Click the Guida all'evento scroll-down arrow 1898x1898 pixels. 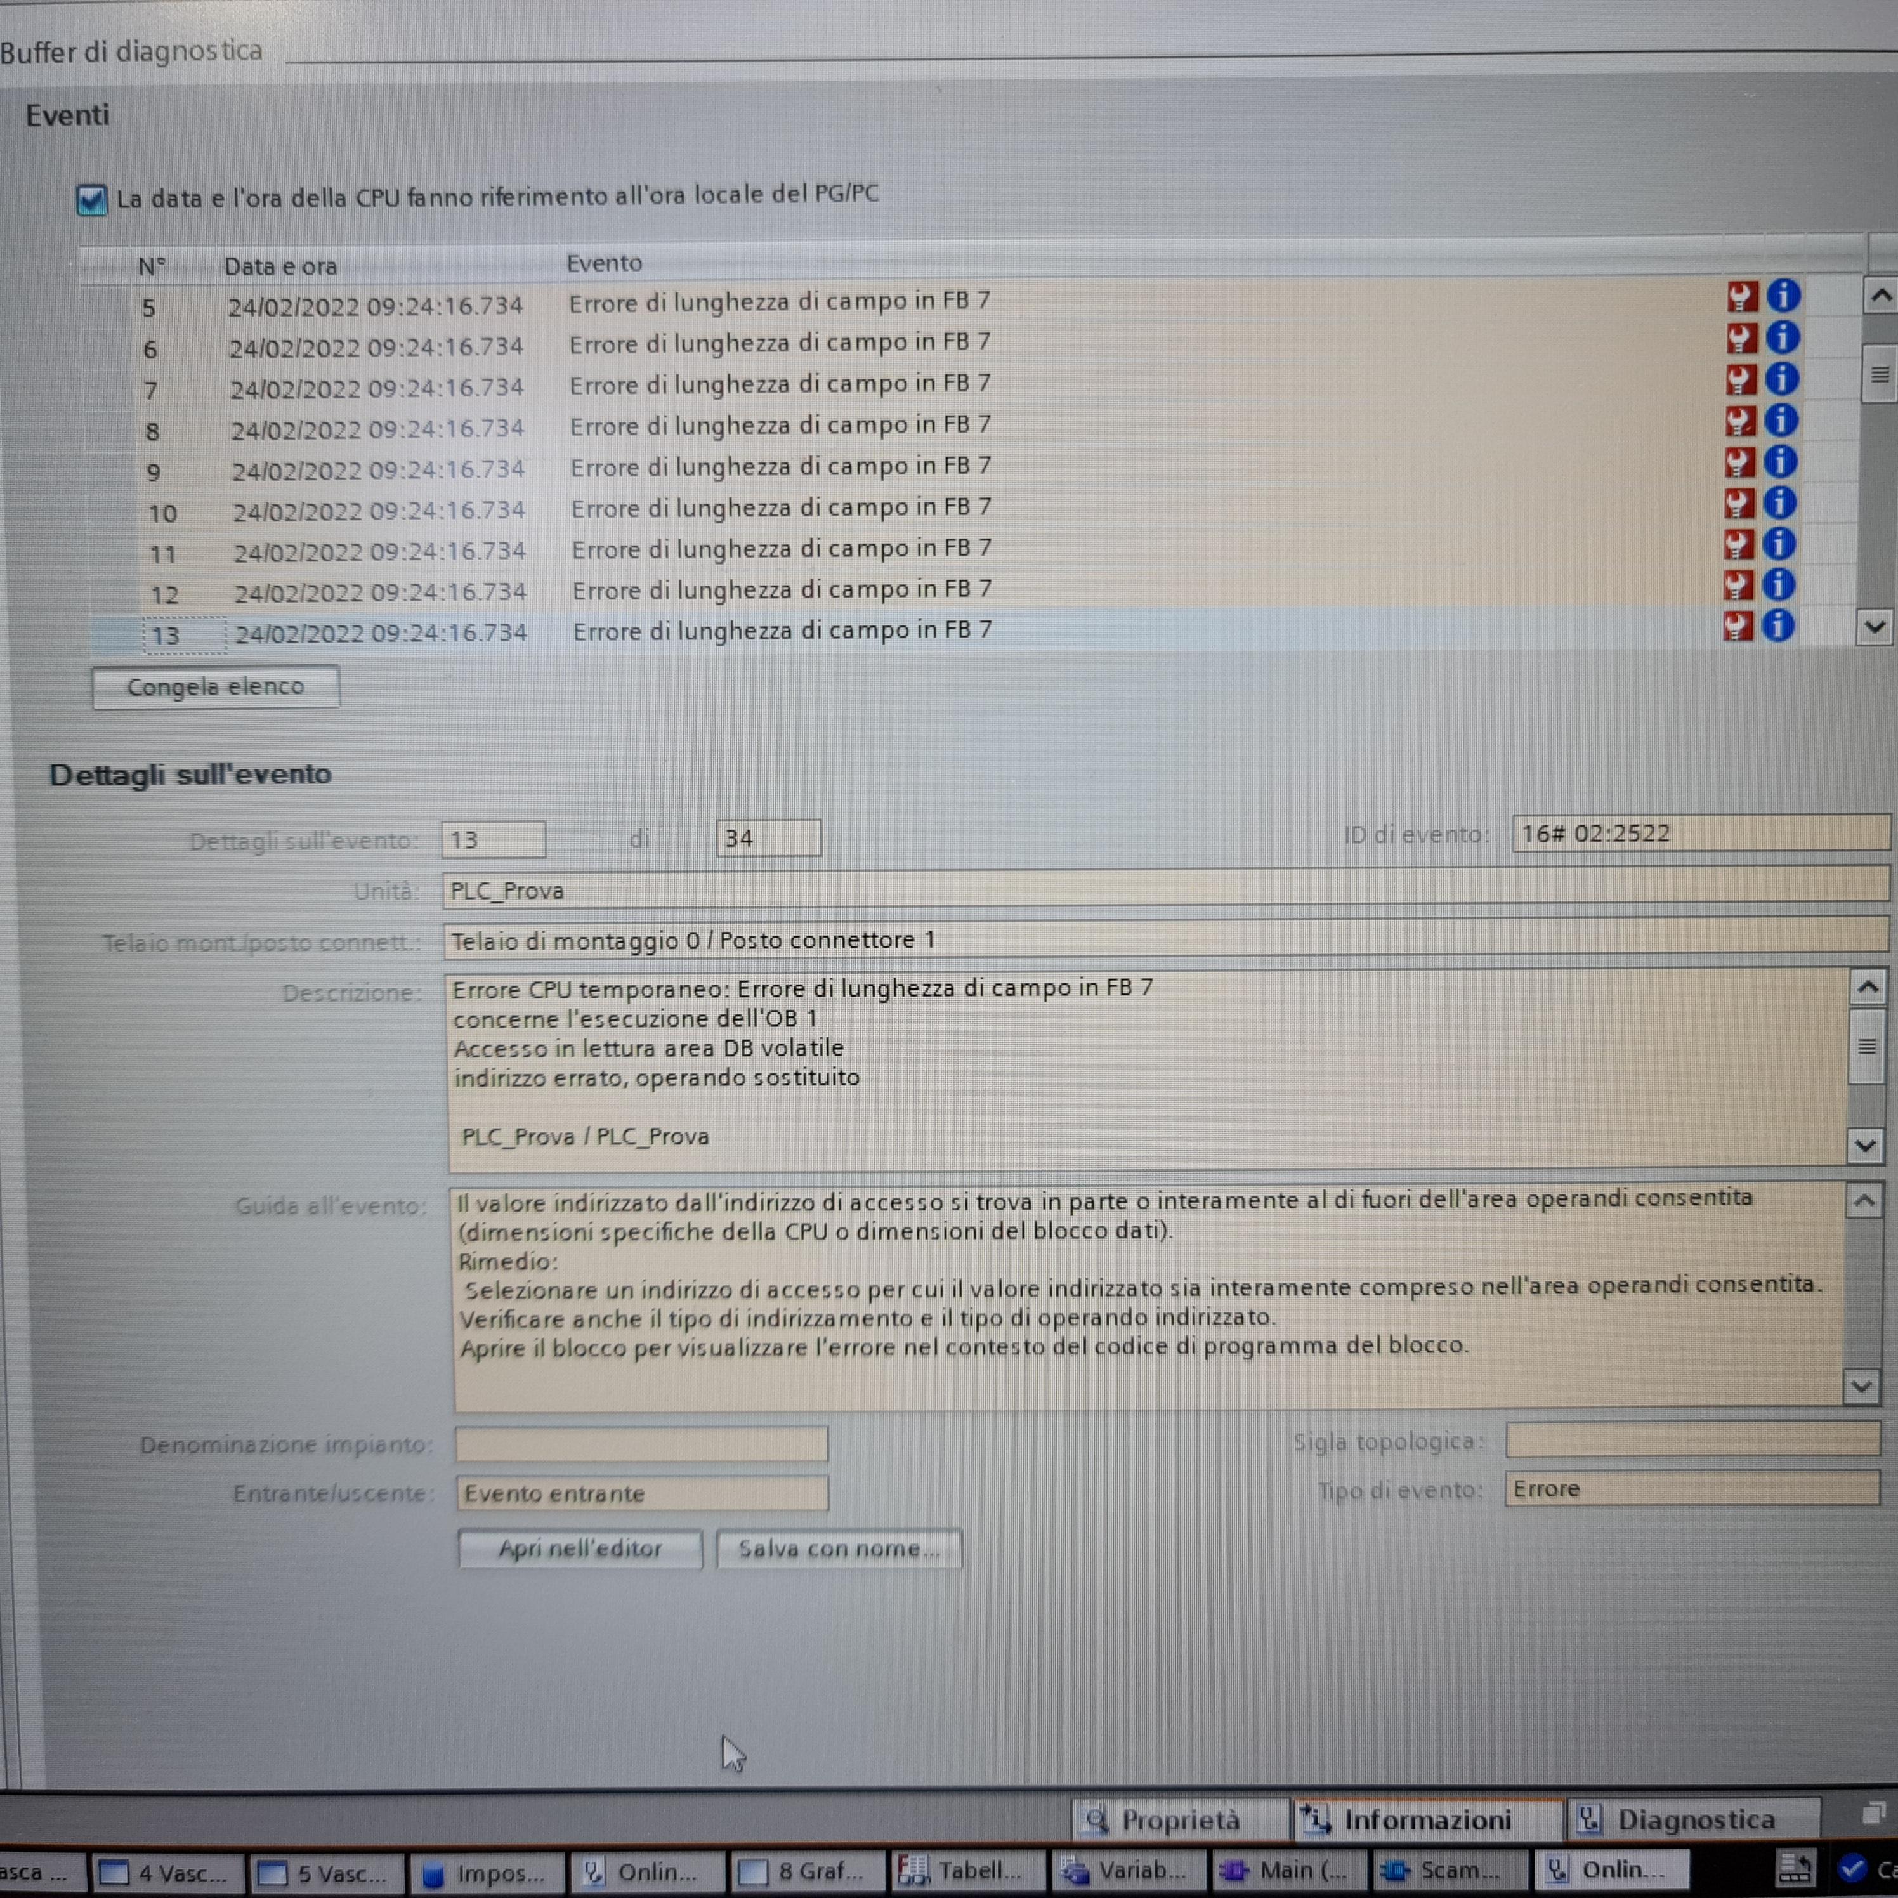click(x=1861, y=1386)
